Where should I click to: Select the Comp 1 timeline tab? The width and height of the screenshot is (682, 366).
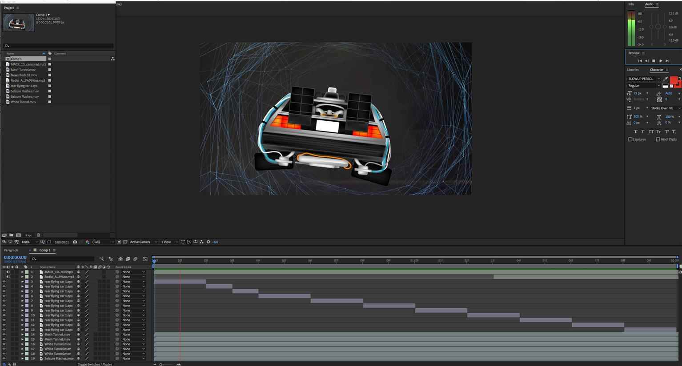click(x=44, y=250)
